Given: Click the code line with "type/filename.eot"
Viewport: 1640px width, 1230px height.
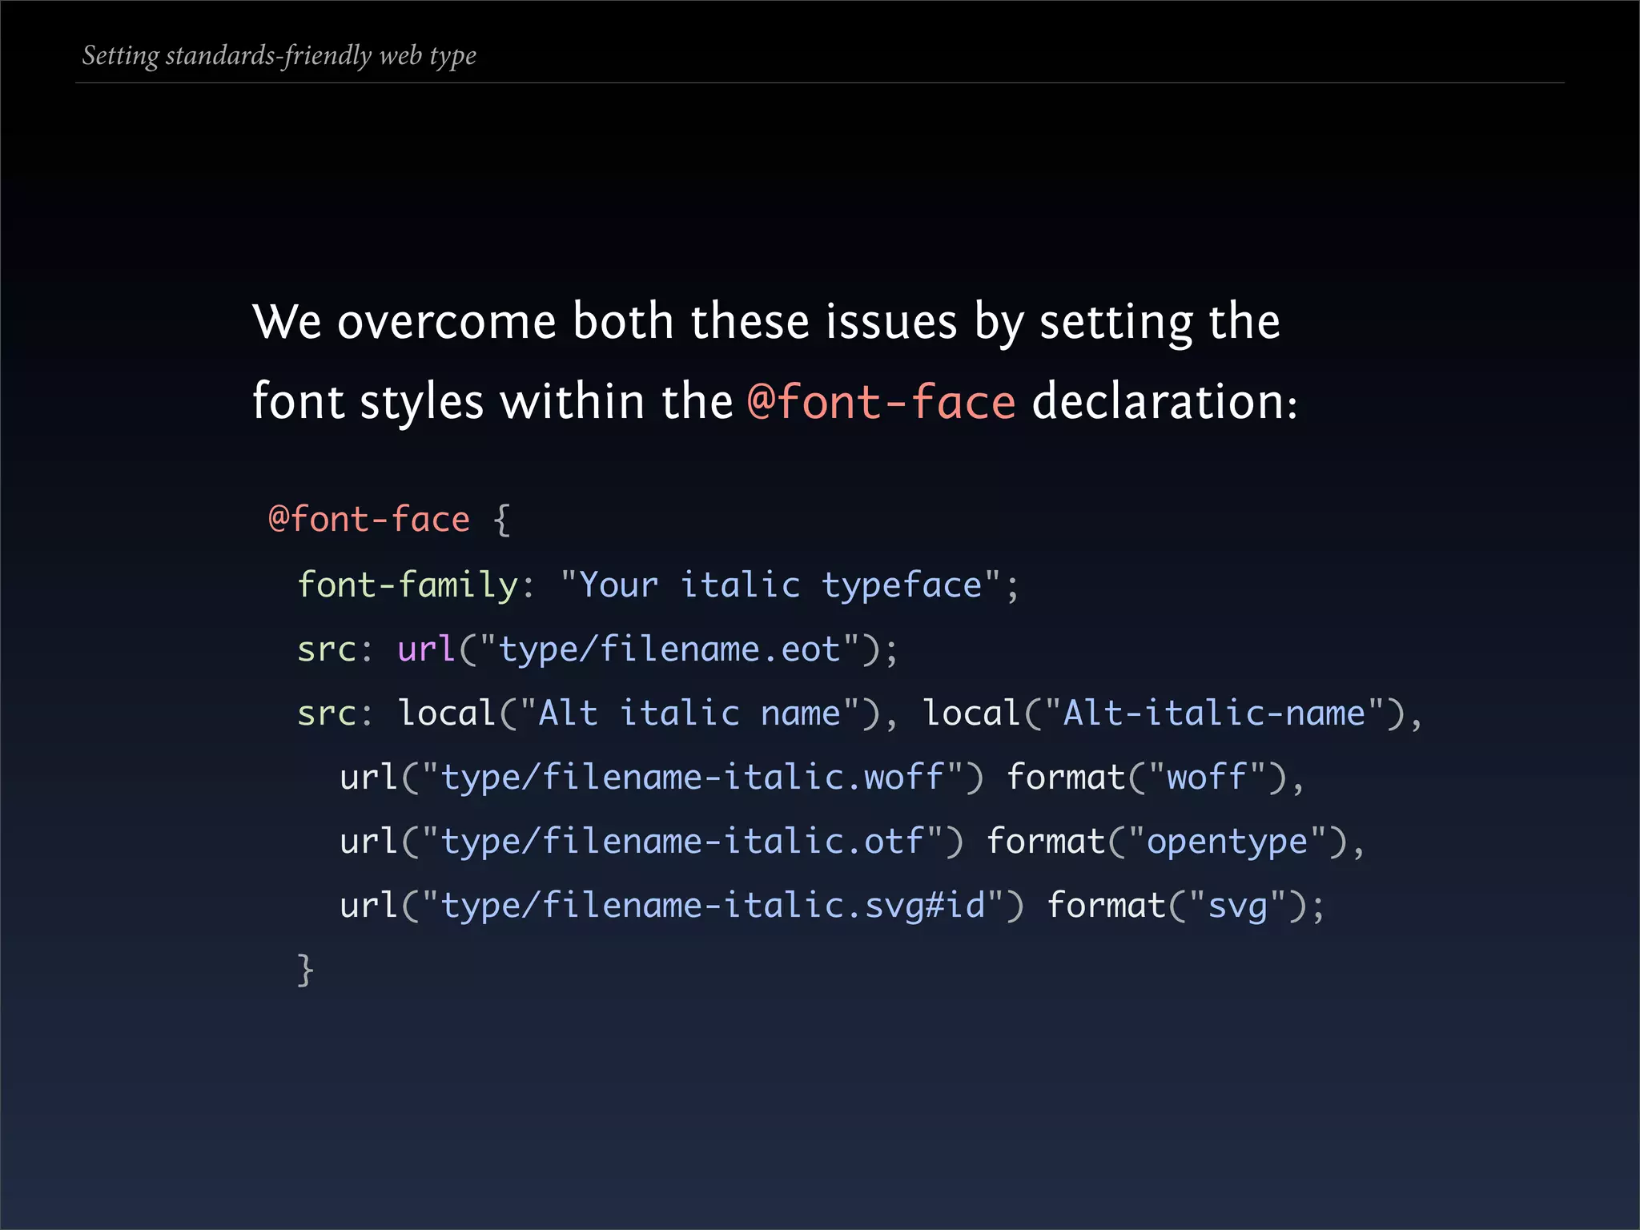Looking at the screenshot, I should coord(598,649).
